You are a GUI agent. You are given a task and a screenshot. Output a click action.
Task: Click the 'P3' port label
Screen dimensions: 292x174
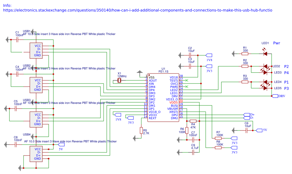point(286,88)
